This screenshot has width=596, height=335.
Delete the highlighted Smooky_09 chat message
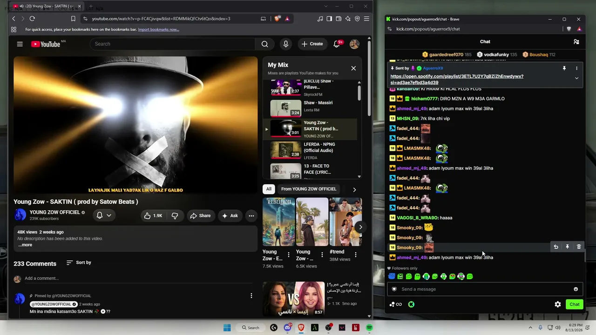coord(579,247)
